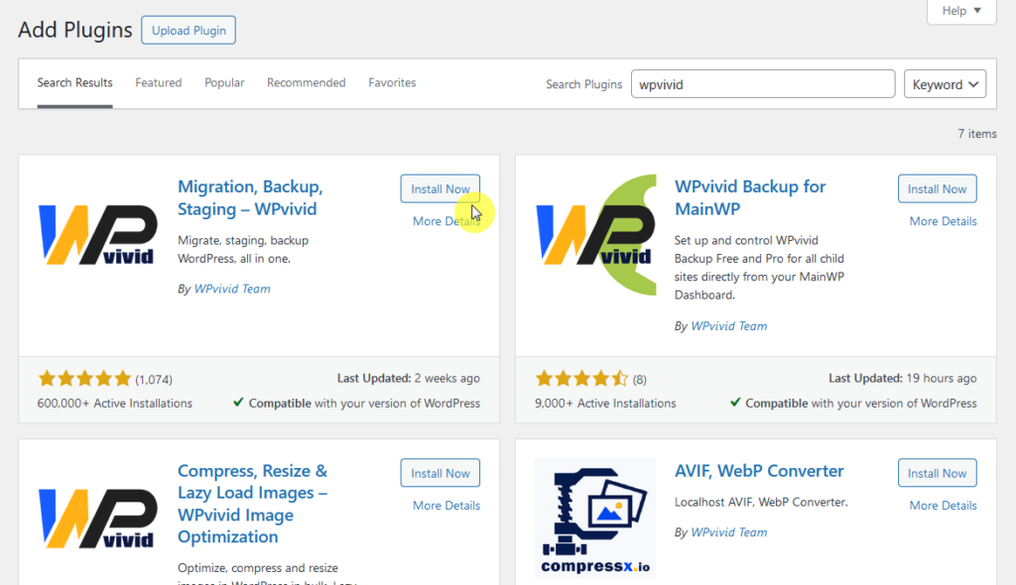Open the Help dropdown
1016x585 pixels.
tap(961, 10)
